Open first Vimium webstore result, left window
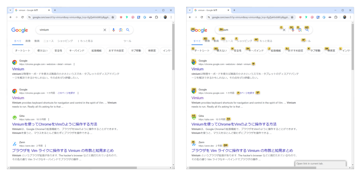Image resolution: width=361 pixels, height=176 pixels. [x=18, y=69]
